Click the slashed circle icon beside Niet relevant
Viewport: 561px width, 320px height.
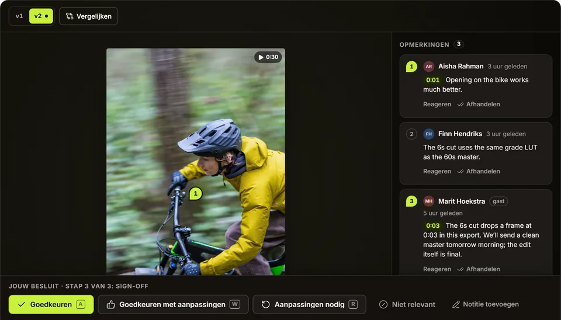383,304
